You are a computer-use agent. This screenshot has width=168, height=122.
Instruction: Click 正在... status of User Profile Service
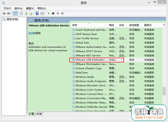[123, 39]
